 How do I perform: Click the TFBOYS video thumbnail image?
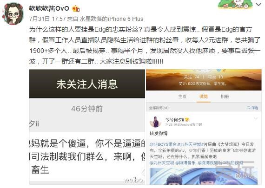point(204,176)
